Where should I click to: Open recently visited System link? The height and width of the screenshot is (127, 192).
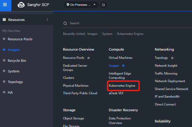107,34
